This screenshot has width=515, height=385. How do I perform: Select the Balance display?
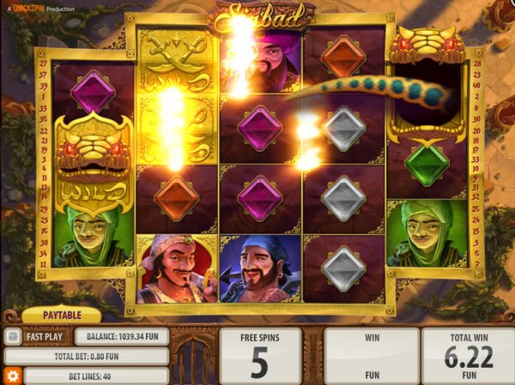coord(122,336)
